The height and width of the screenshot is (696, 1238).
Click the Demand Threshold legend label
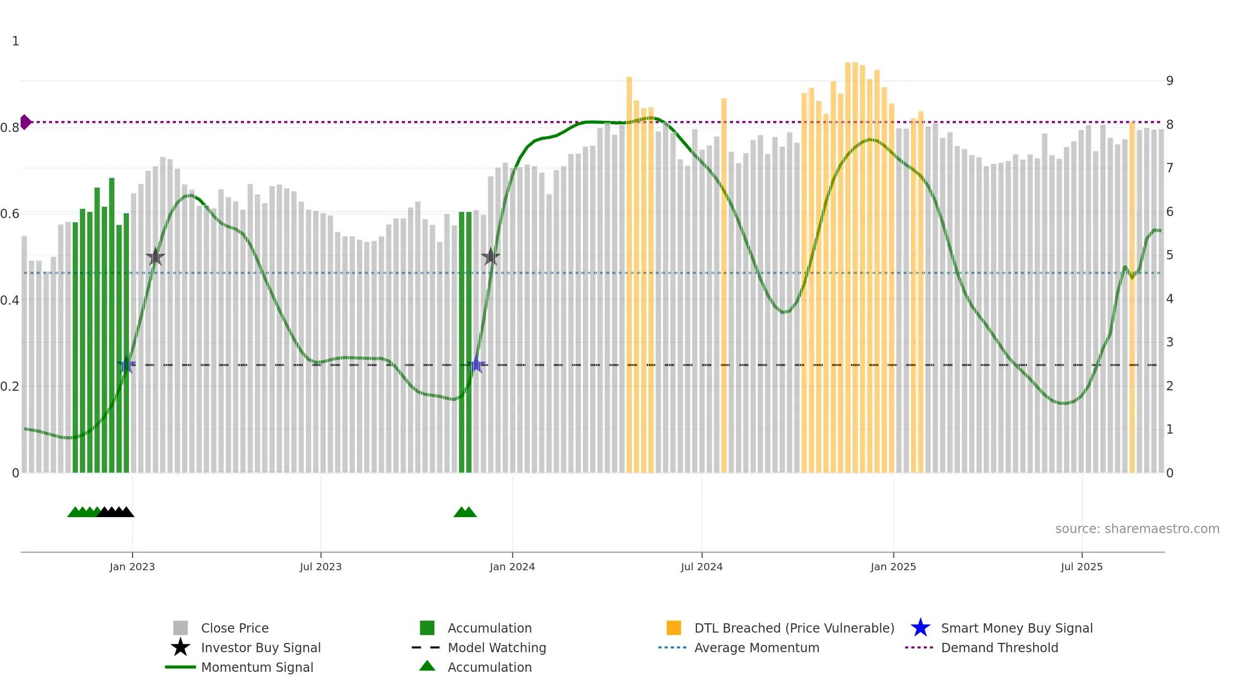[1000, 648]
